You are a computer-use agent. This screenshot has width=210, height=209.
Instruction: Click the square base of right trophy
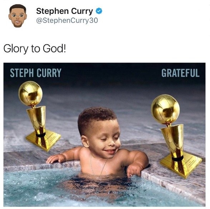point(181,165)
